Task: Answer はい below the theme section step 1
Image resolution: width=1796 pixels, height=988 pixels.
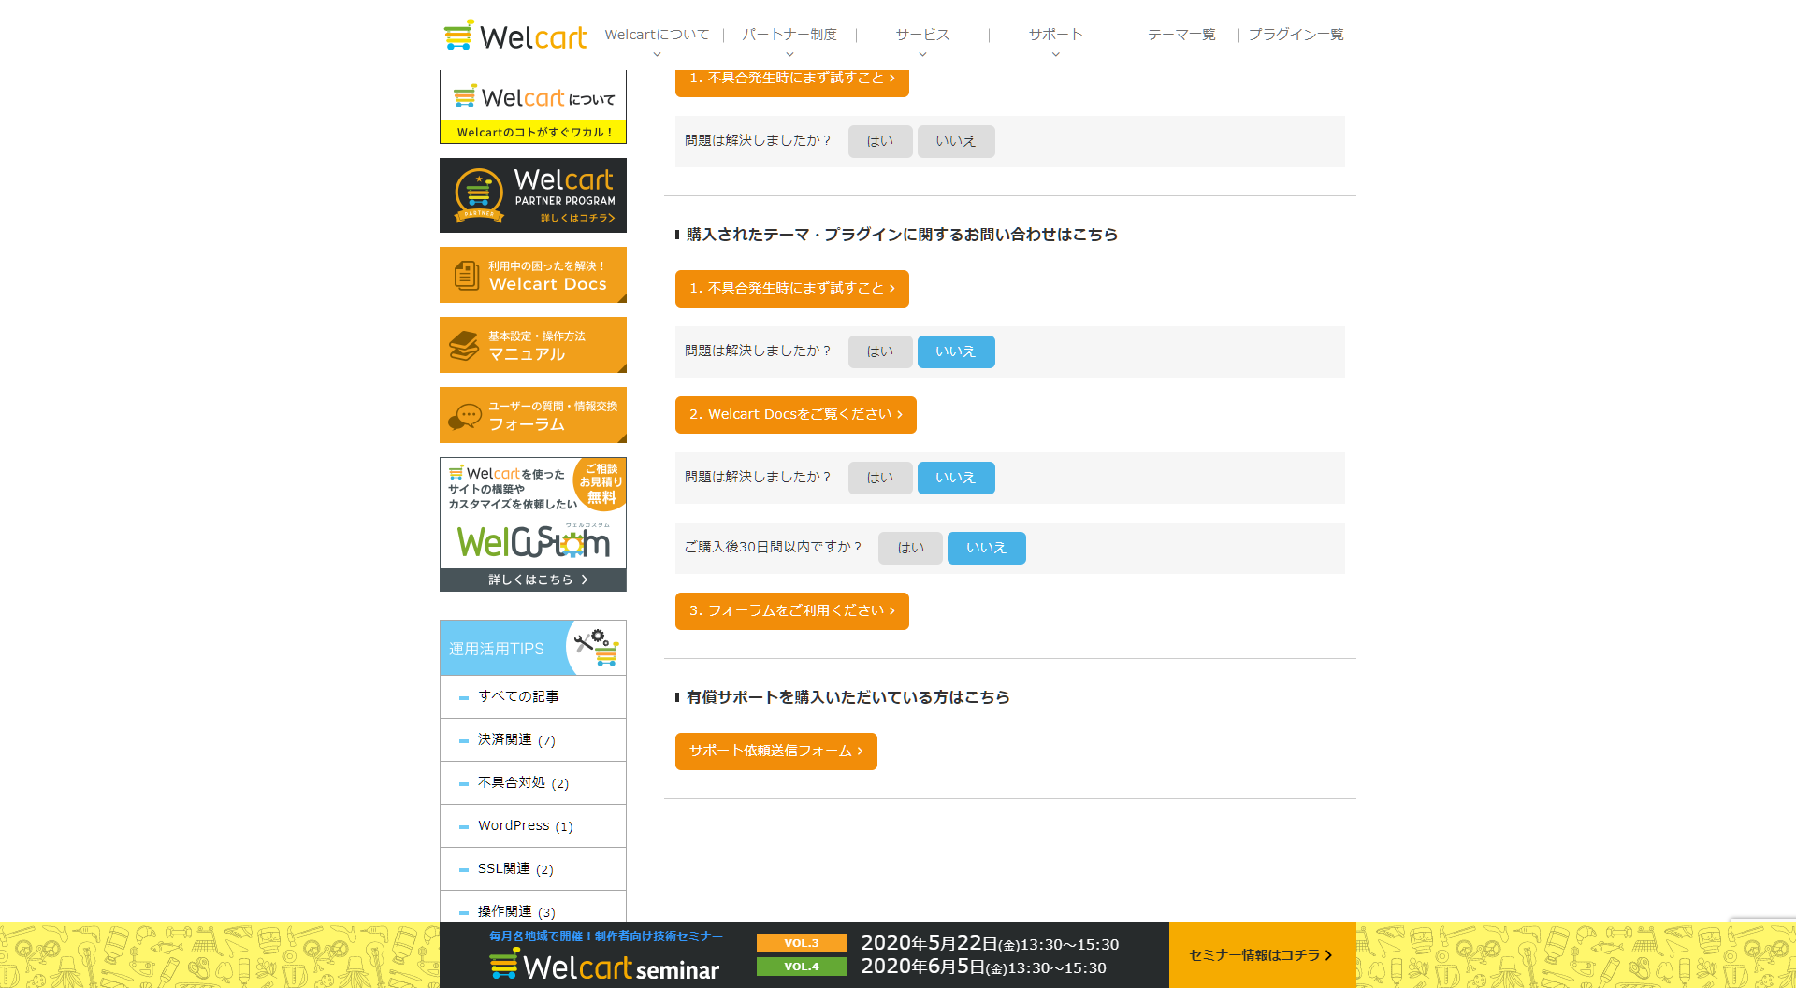Action: (880, 351)
